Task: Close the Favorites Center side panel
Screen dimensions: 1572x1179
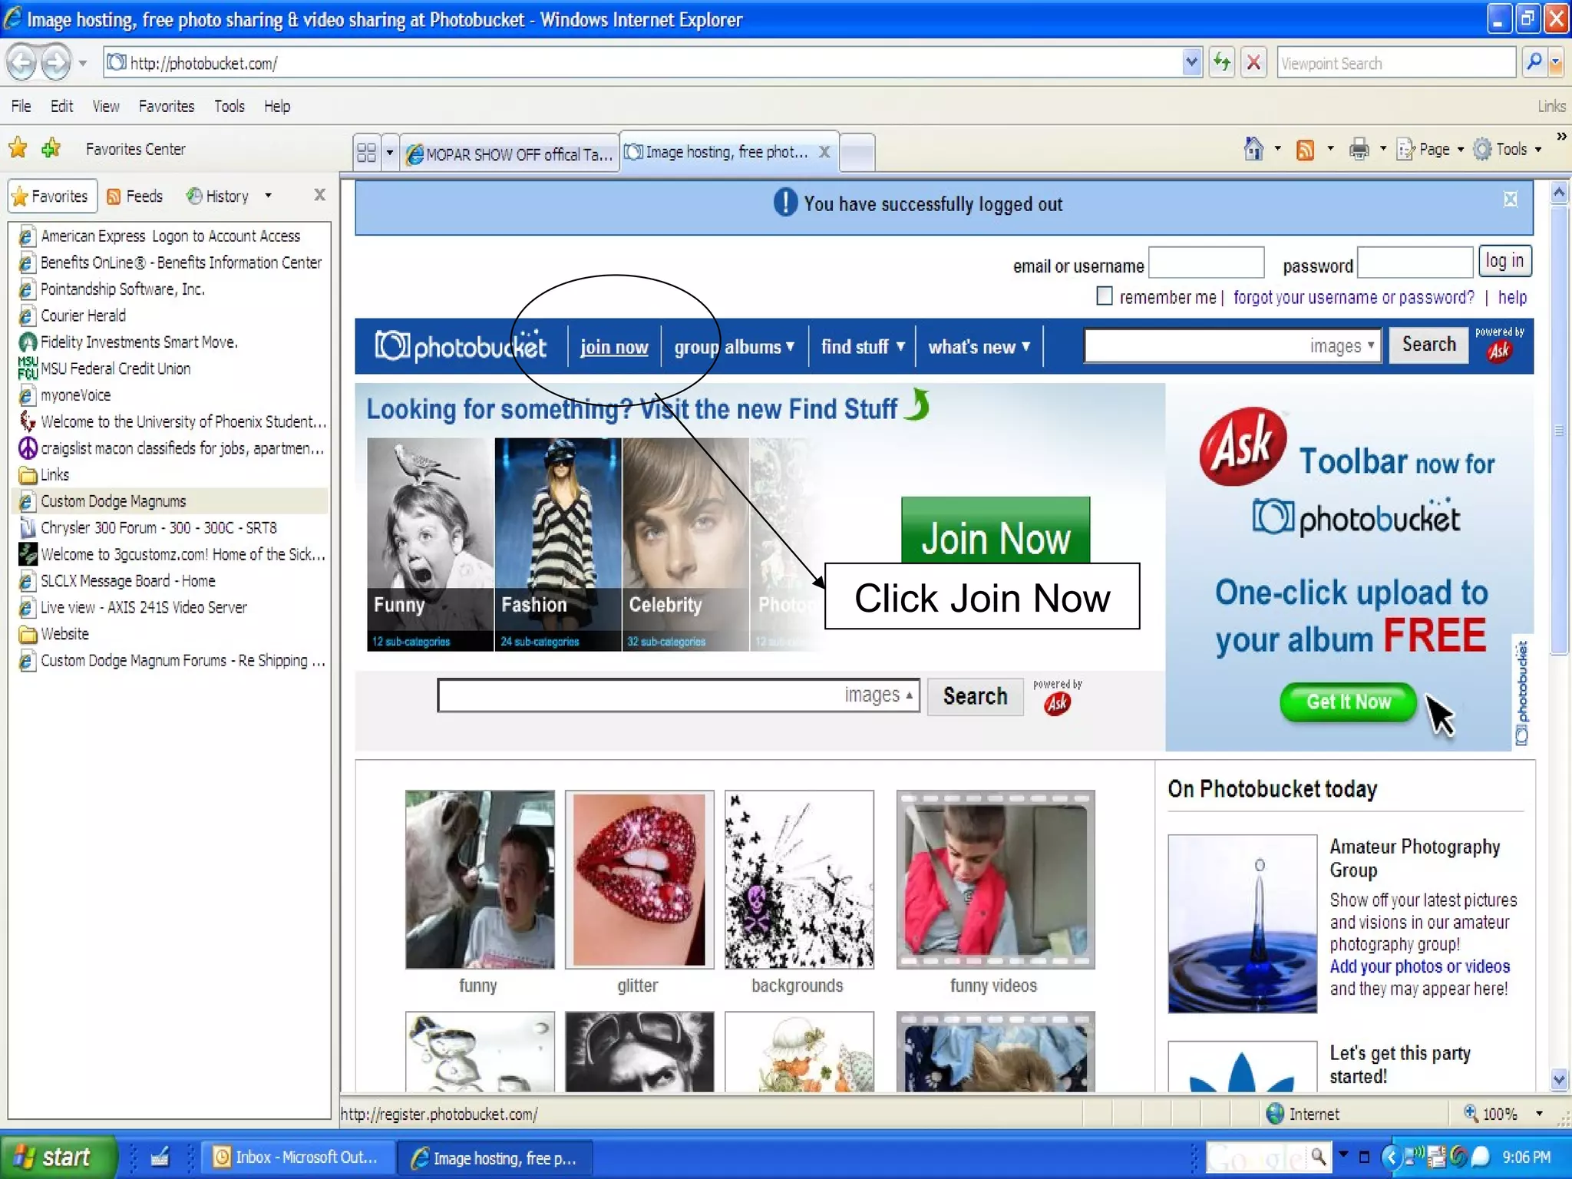Action: (x=319, y=195)
